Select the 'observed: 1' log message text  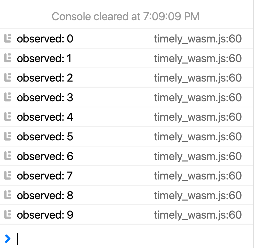click(x=44, y=59)
